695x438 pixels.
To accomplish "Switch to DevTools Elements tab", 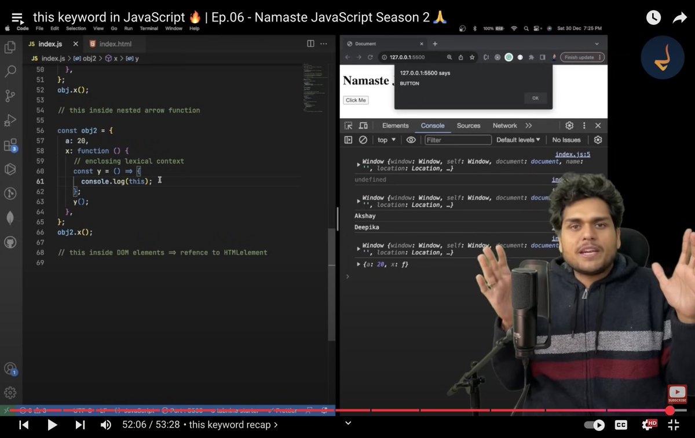I will pyautogui.click(x=396, y=126).
